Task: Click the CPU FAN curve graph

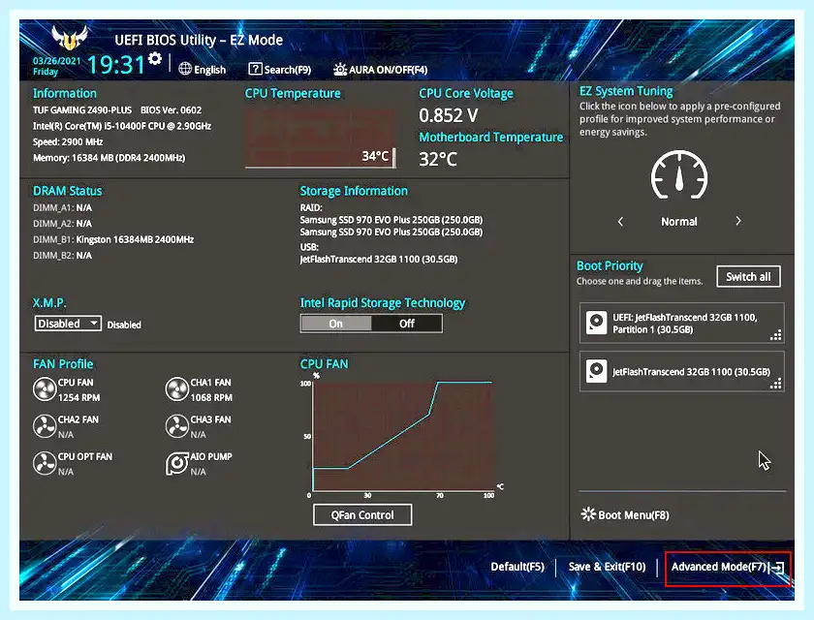Action: coord(403,436)
